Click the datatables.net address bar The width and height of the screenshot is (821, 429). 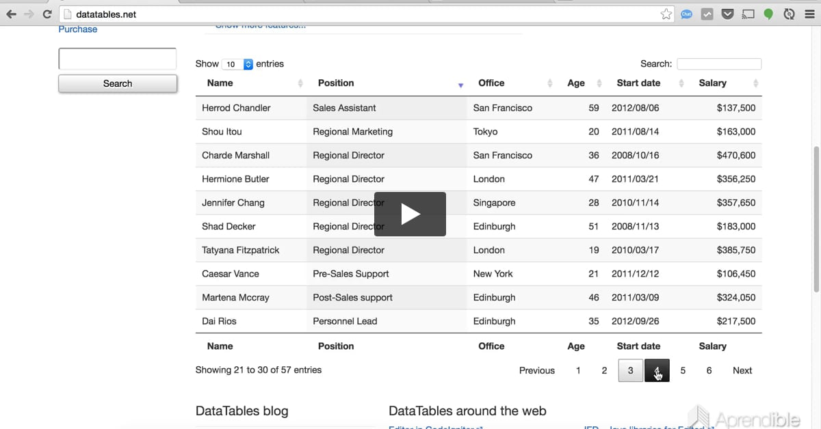(x=367, y=14)
